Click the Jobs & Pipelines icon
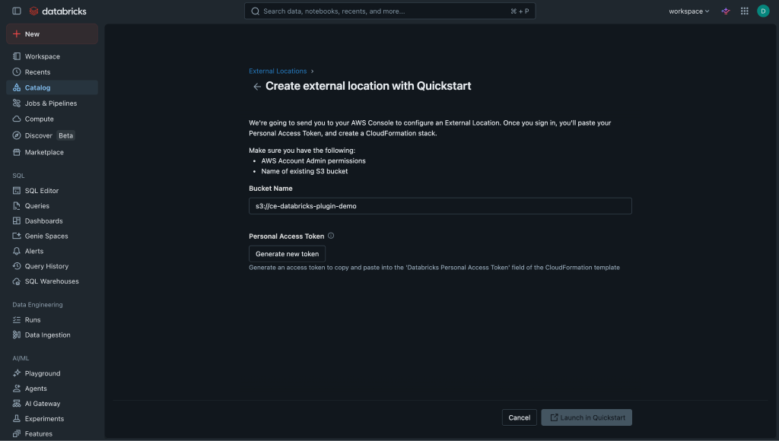 tap(17, 103)
